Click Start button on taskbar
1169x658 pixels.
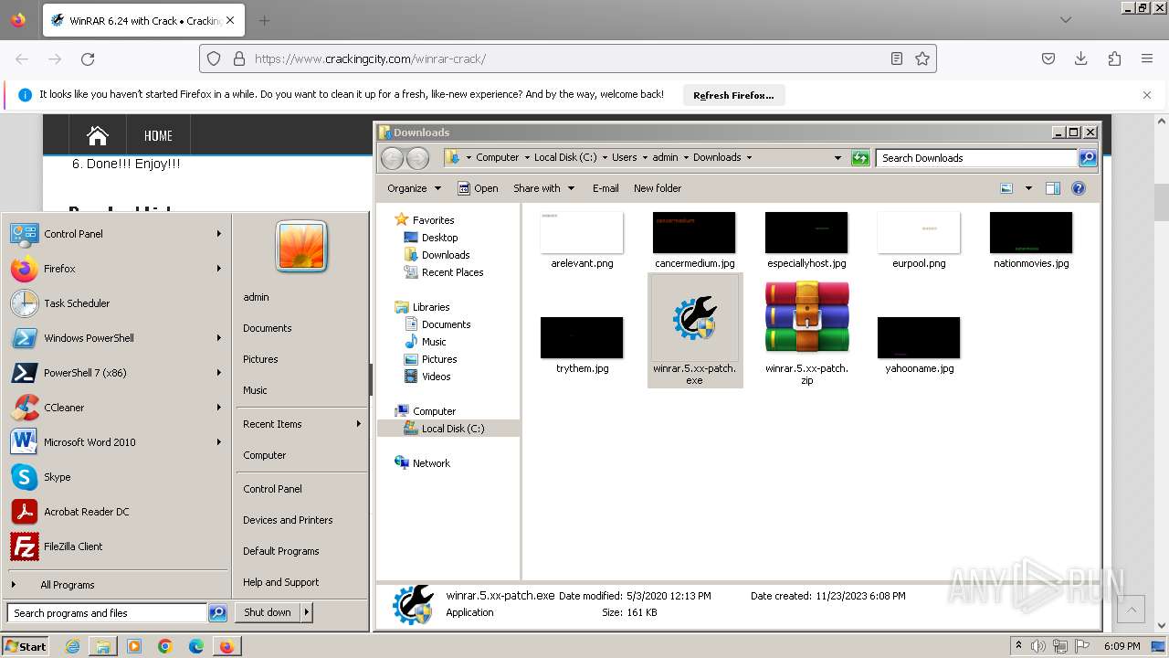click(x=26, y=646)
